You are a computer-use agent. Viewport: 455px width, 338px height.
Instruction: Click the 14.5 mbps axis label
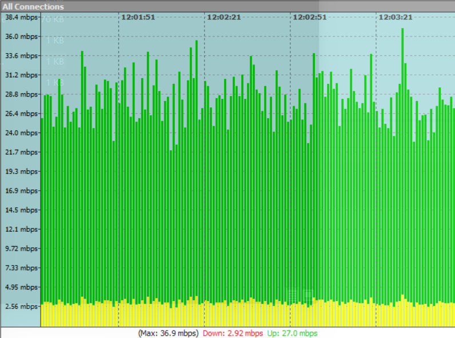(x=22, y=210)
